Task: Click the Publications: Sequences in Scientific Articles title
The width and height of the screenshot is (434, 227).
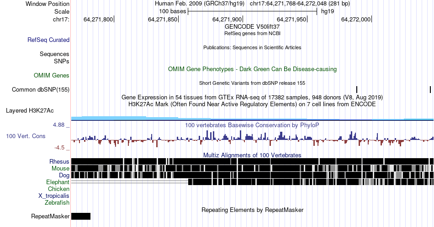Action: 252,47
